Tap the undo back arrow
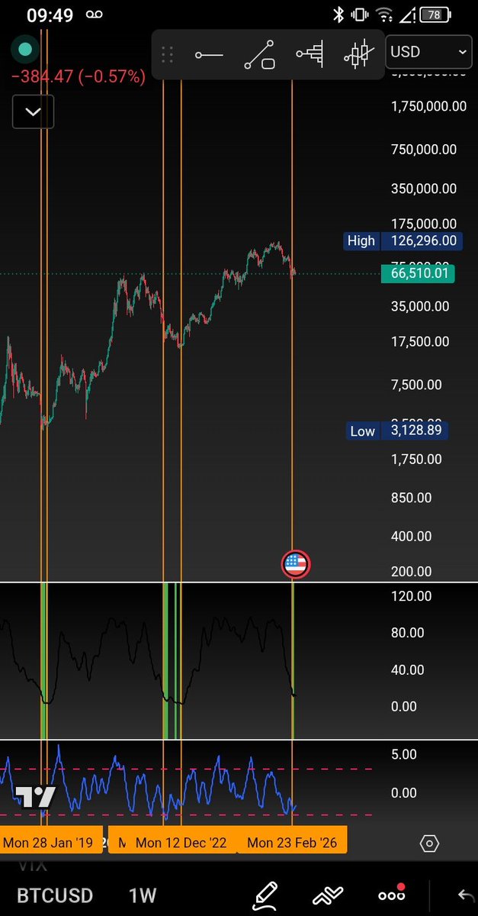 click(x=465, y=895)
